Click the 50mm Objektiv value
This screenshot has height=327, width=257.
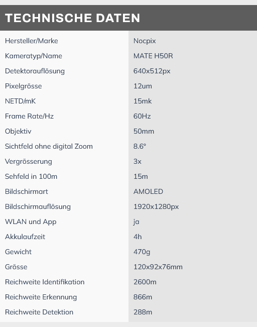144,132
